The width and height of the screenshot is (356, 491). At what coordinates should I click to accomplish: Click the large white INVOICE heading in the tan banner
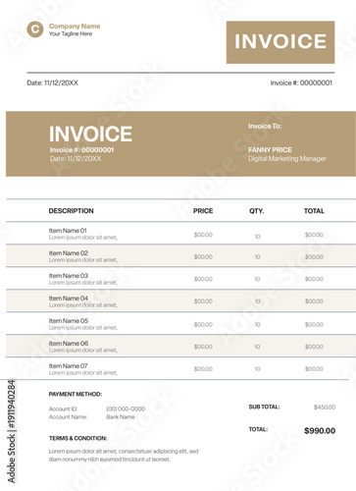[90, 134]
